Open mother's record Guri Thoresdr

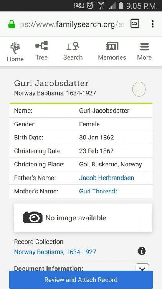click(x=98, y=191)
